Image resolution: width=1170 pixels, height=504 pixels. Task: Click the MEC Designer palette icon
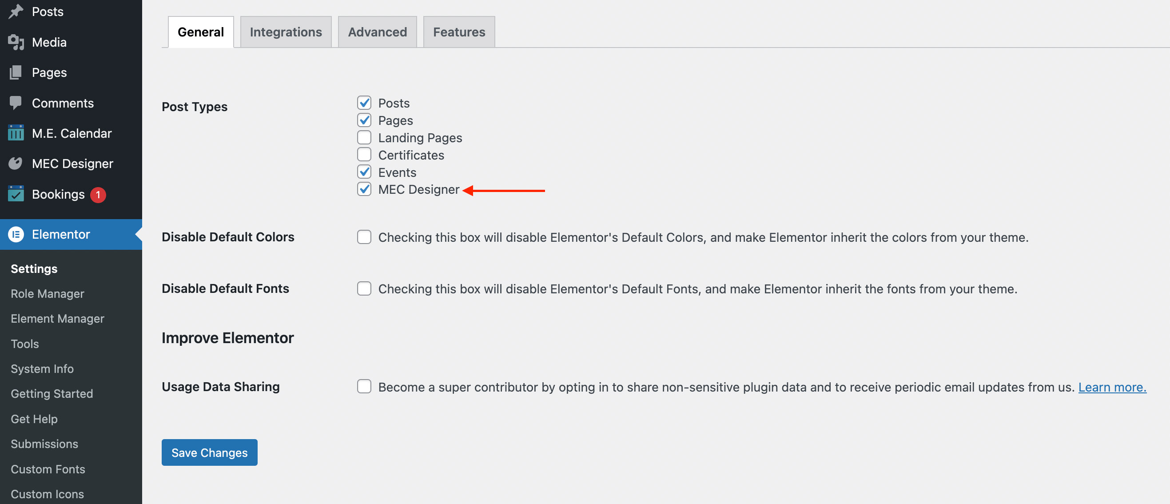tap(16, 164)
